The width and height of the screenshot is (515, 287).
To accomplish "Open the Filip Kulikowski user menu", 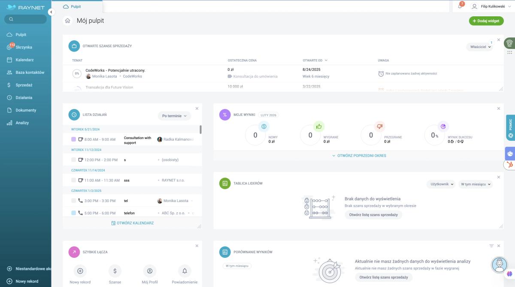I will coord(491,6).
